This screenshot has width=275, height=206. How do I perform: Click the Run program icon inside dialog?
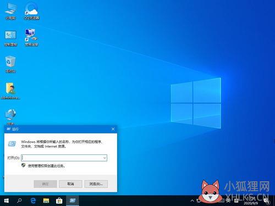click(12, 144)
